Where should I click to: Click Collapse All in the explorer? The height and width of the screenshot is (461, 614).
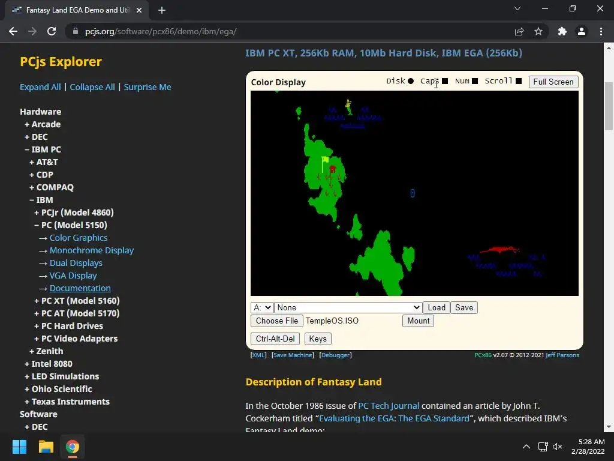[92, 87]
